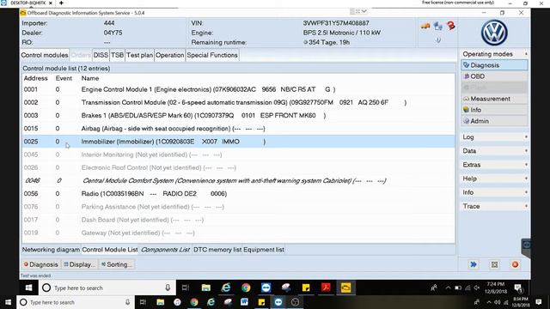Click the Volkswagen logo
The width and height of the screenshot is (550, 309).
pos(494,33)
